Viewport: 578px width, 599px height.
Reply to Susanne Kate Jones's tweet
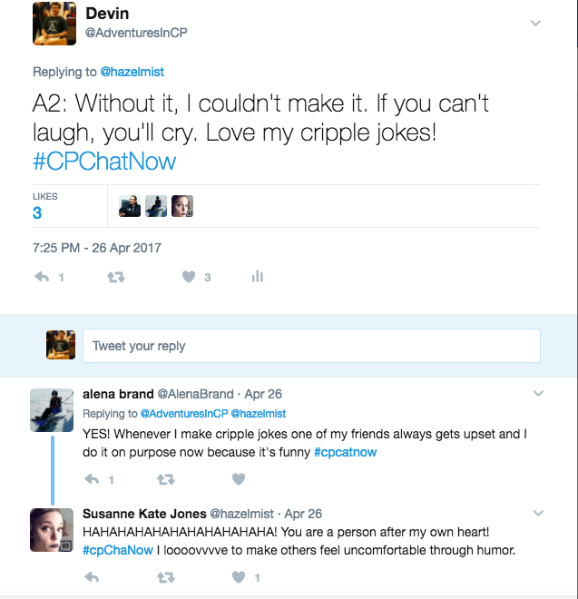[92, 576]
